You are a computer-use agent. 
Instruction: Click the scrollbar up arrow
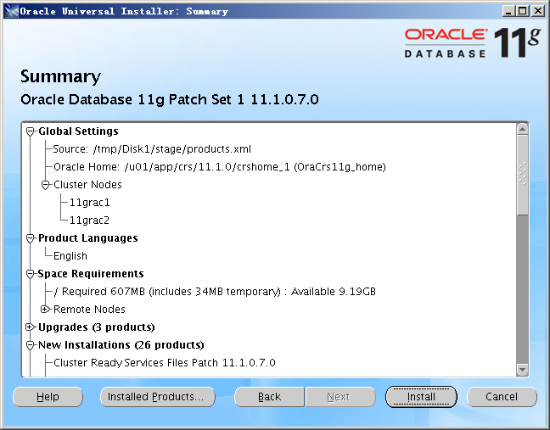(522, 129)
